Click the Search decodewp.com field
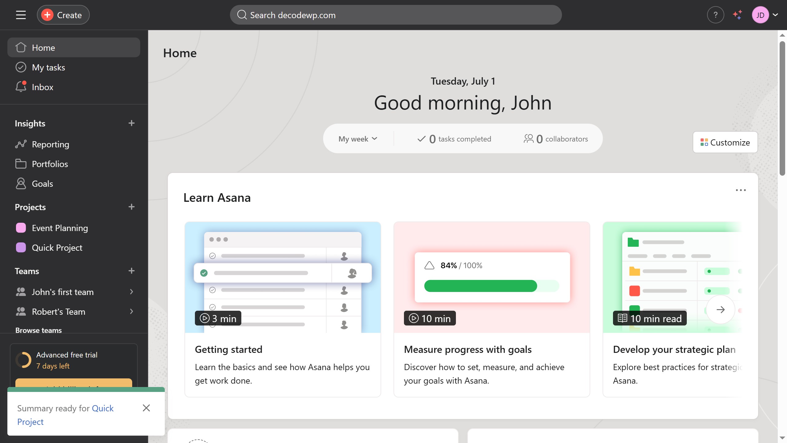Screen dimensions: 787x443 click(395, 15)
